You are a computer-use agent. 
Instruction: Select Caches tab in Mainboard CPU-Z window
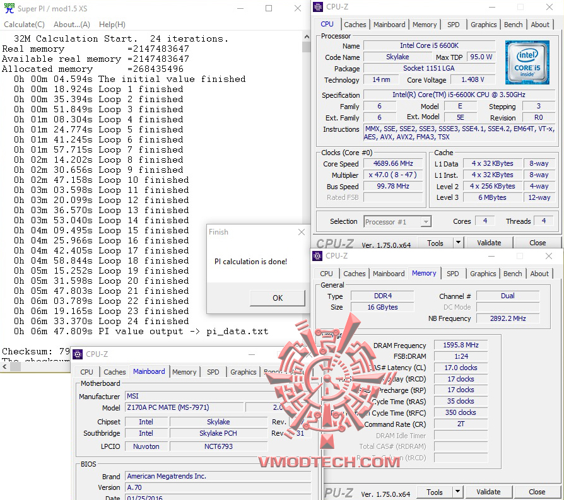(x=115, y=372)
